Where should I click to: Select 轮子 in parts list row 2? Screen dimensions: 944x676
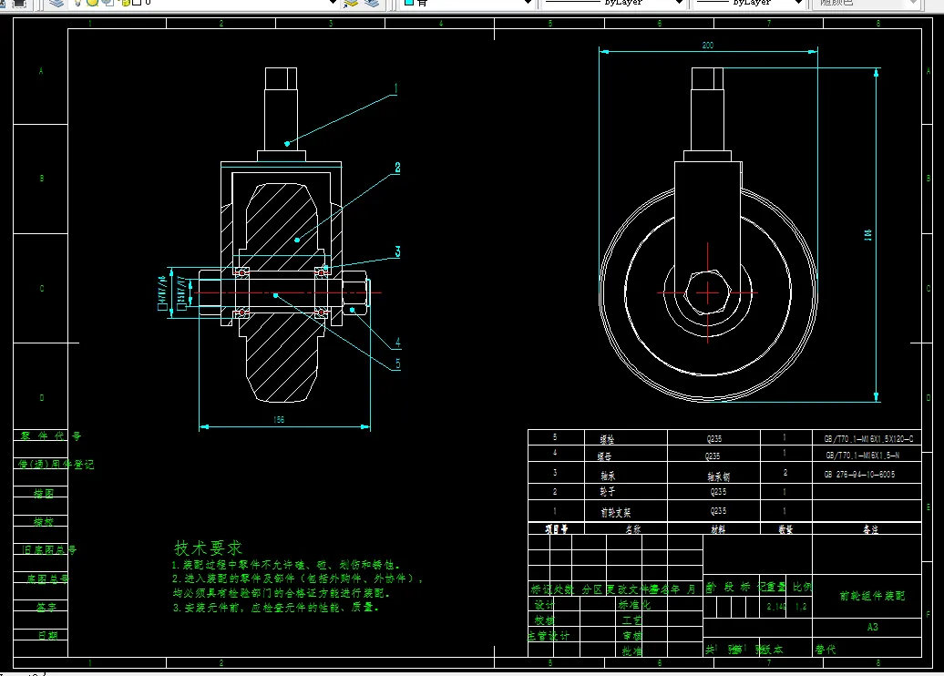point(608,491)
